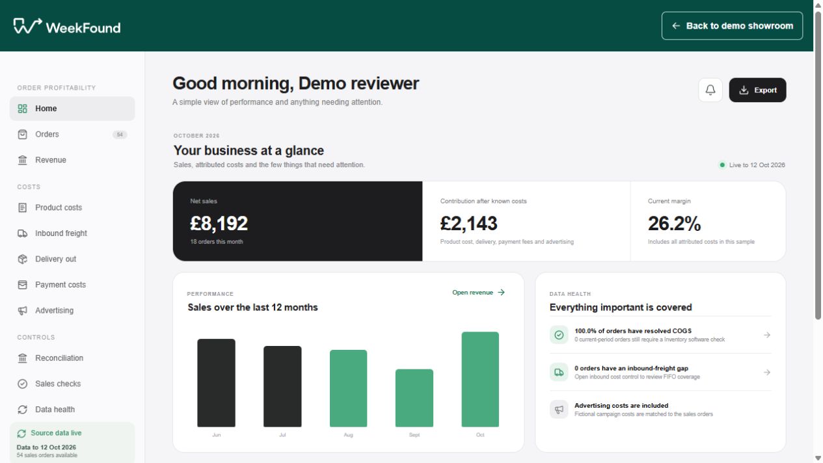The height and width of the screenshot is (463, 823).
Task: Click the advertising costs megaphone icon in Data health
Action: tap(559, 409)
